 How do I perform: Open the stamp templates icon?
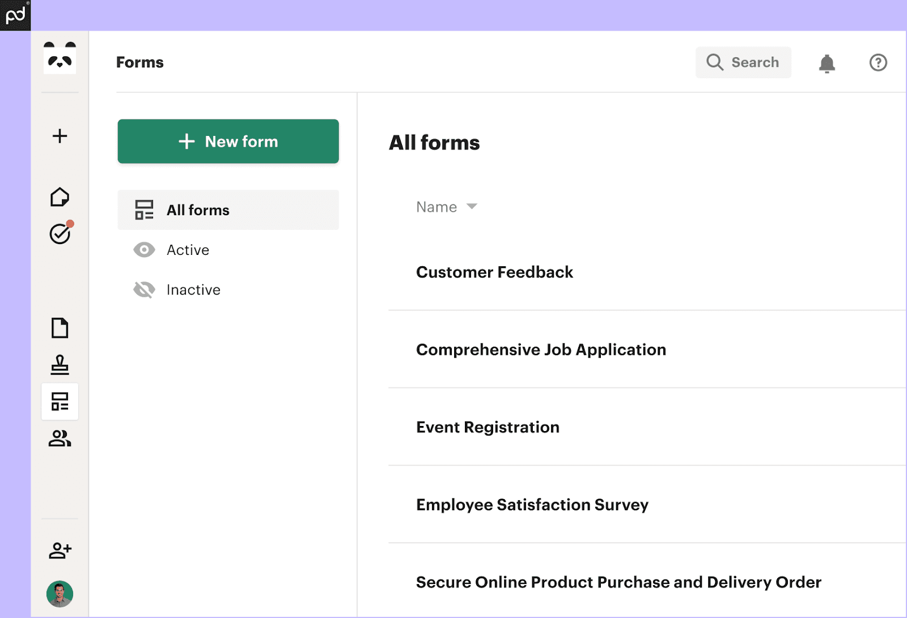(60, 365)
